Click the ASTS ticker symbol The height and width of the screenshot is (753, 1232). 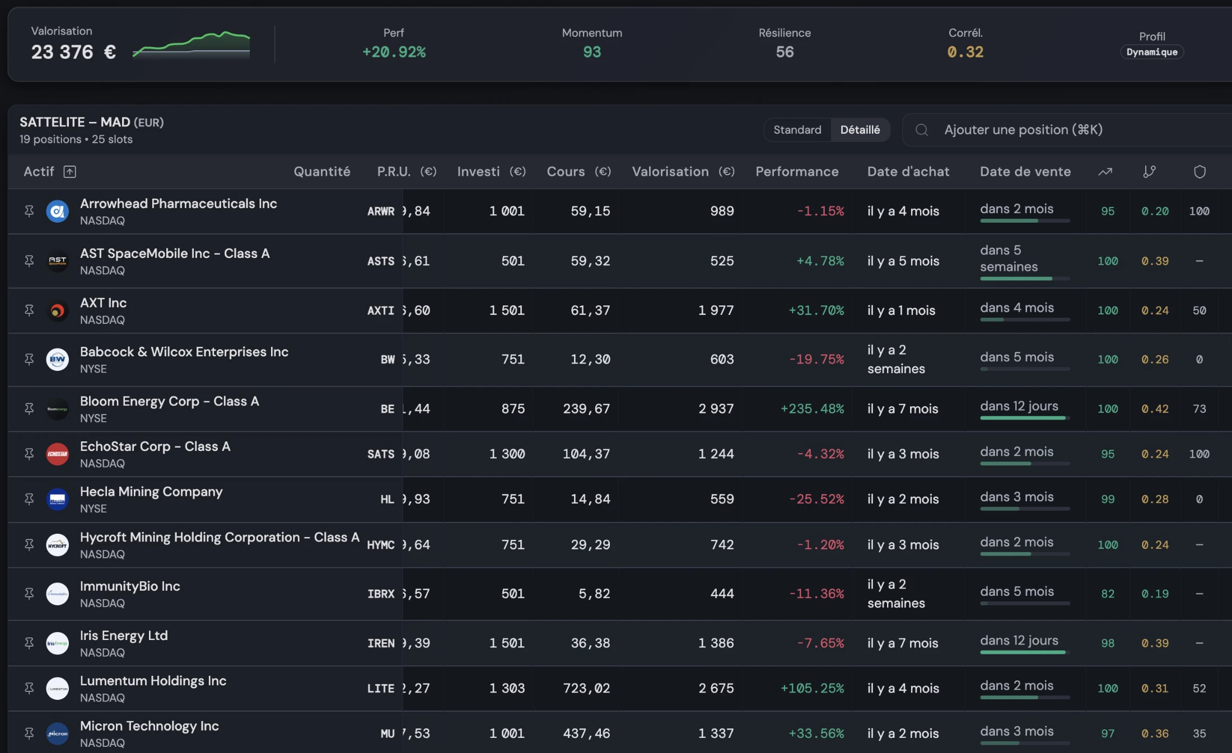pos(381,261)
